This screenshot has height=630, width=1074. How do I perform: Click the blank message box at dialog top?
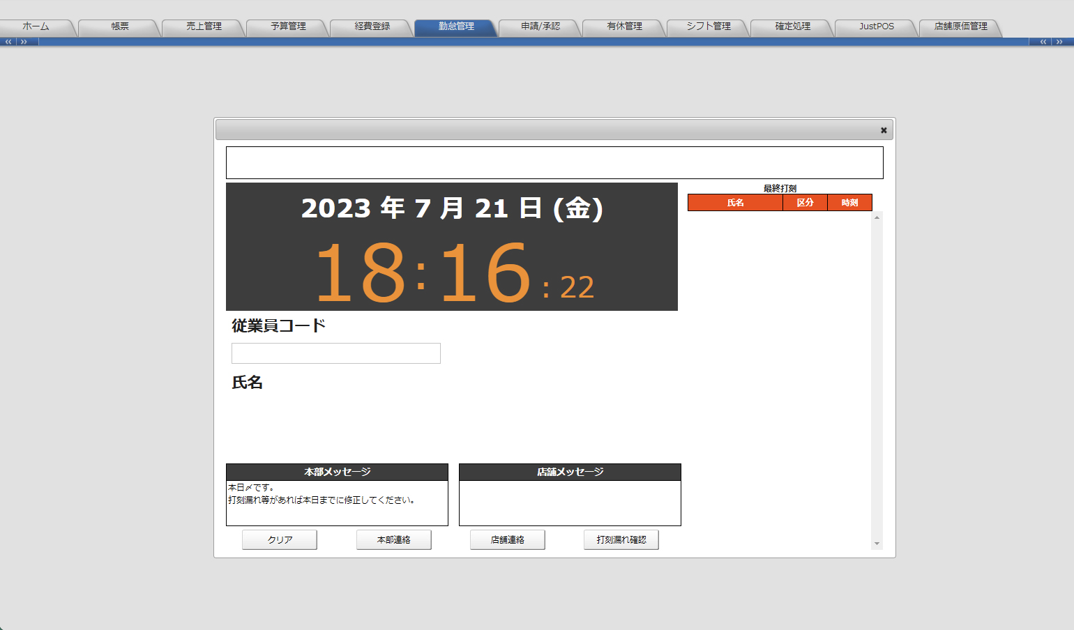[554, 162]
